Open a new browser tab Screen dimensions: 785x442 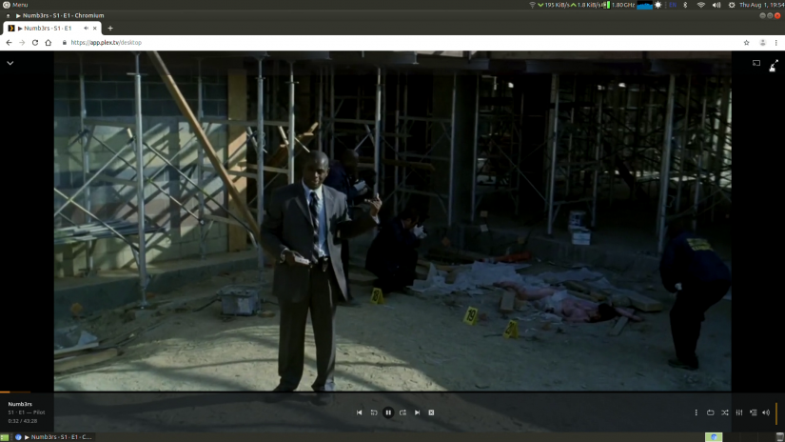pyautogui.click(x=110, y=28)
